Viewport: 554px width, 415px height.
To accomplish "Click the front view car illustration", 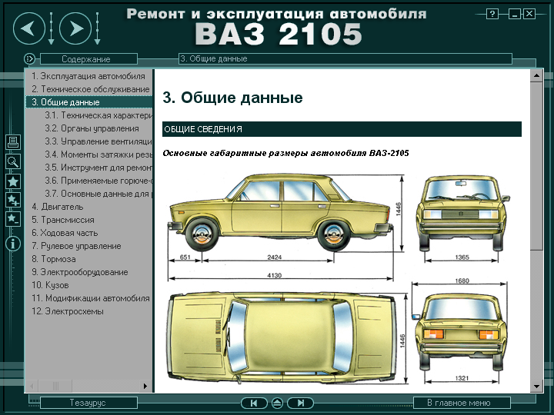I will [462, 213].
